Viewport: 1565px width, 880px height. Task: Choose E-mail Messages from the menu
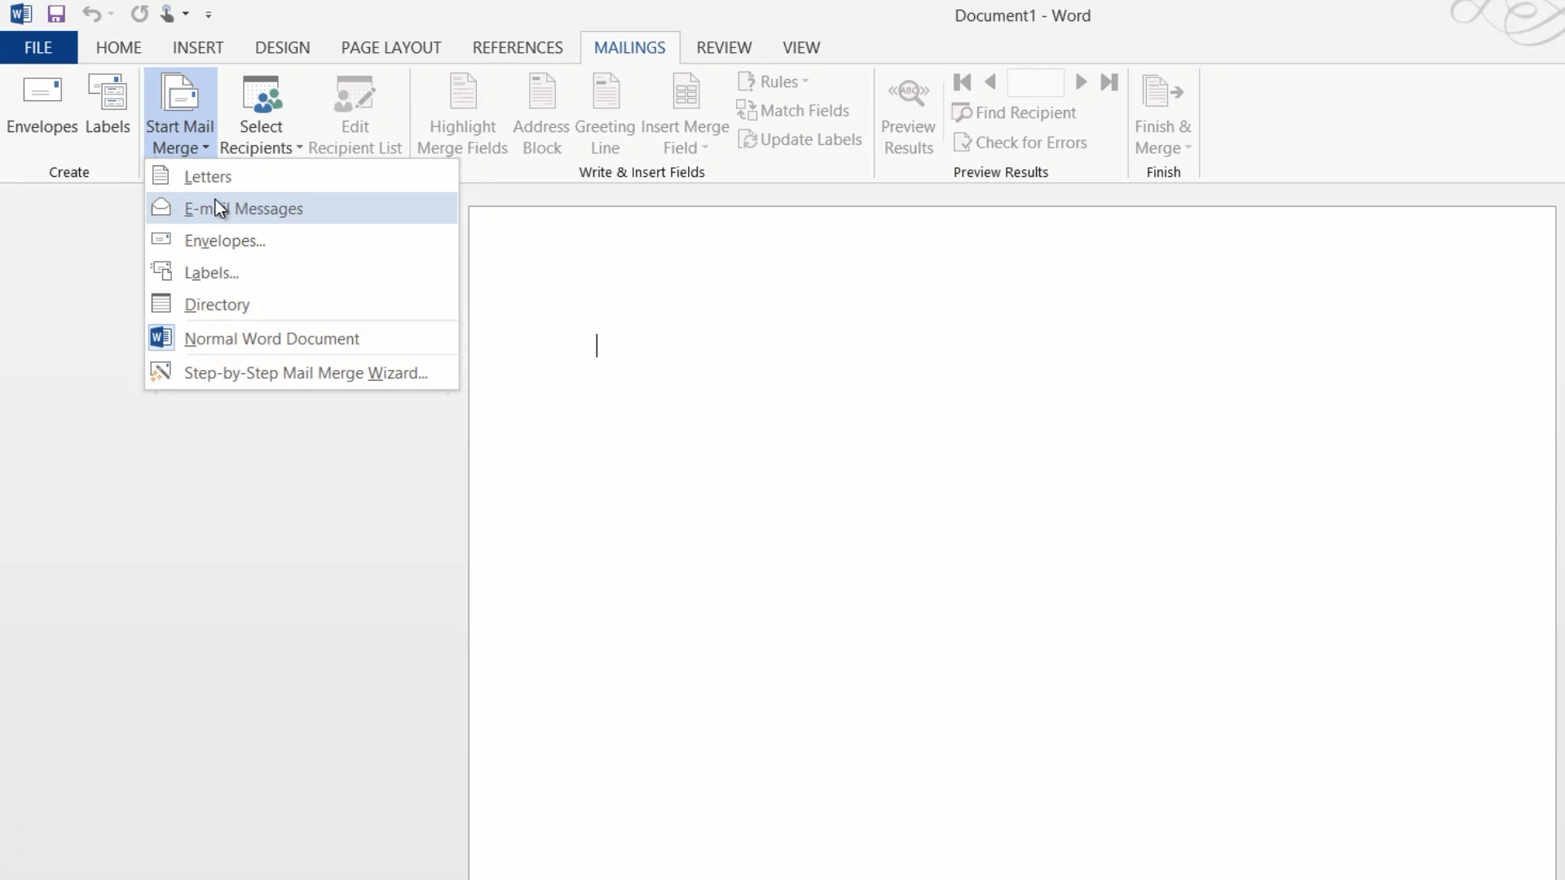pos(243,209)
